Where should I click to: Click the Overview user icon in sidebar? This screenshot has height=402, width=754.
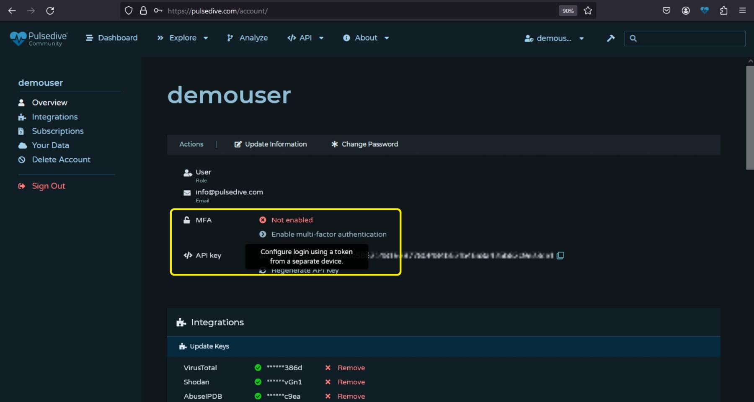(x=21, y=103)
